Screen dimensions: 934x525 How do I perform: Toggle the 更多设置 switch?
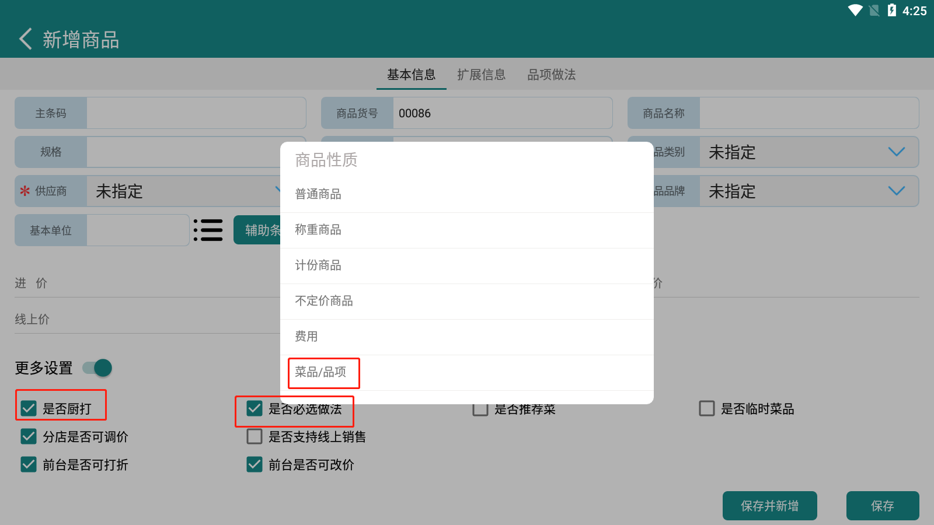click(97, 368)
